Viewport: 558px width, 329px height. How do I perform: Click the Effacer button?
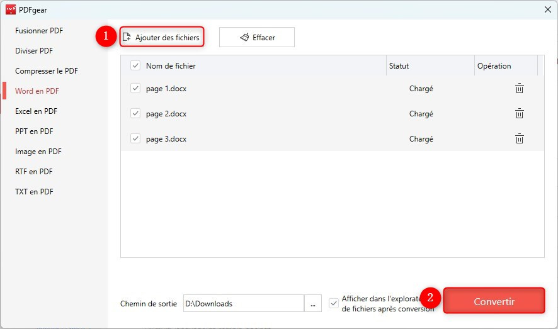256,37
